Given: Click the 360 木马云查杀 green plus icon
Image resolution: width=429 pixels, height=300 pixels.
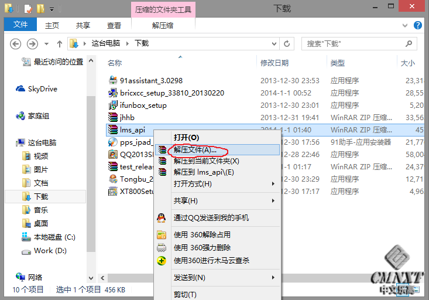Looking at the screenshot, I should point(162,261).
